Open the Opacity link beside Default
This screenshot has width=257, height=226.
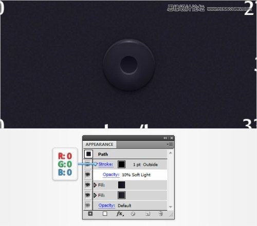click(106, 205)
